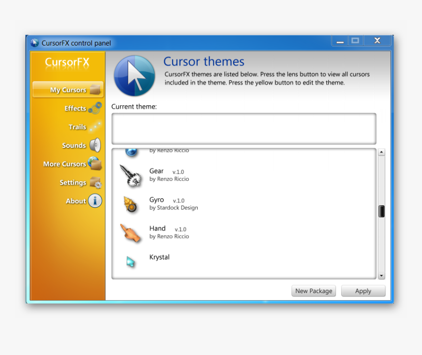Open the More Cursors section

tap(65, 164)
